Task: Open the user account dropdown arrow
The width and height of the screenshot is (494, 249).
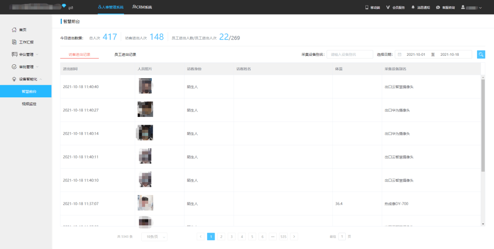Action: click(x=480, y=8)
